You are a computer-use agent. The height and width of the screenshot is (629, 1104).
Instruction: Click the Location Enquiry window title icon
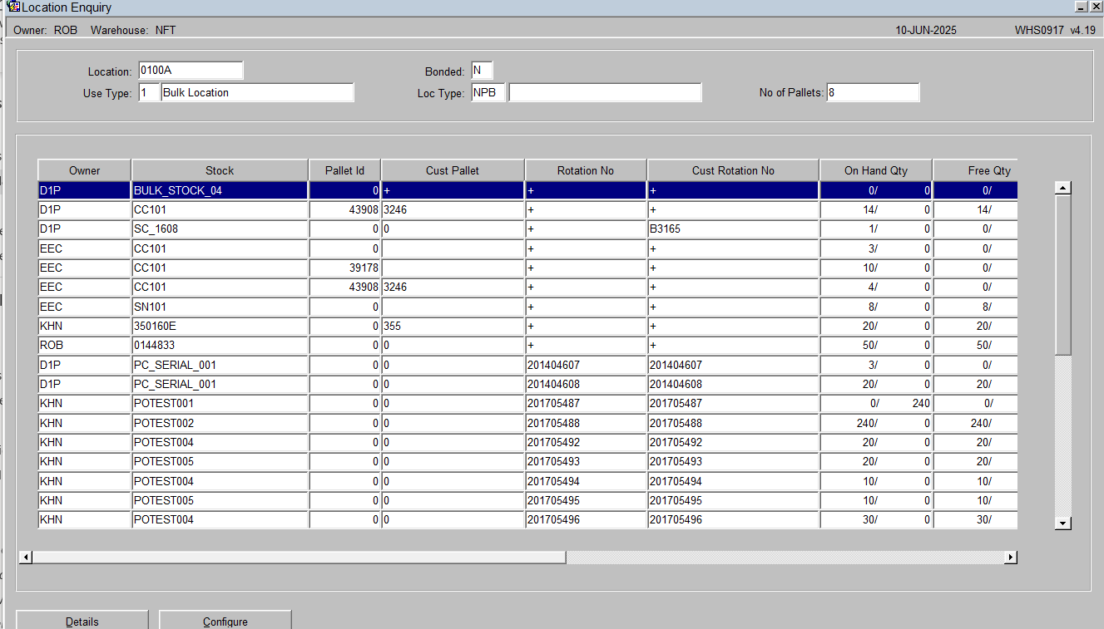(x=13, y=7)
